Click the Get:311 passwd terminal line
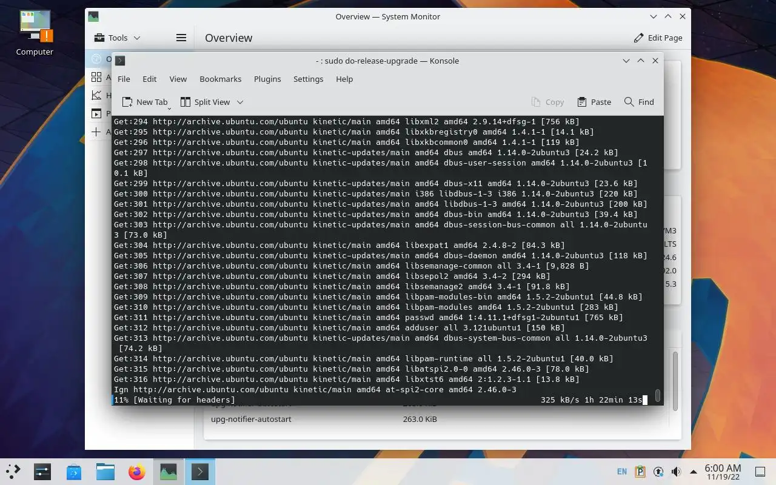 (368, 317)
